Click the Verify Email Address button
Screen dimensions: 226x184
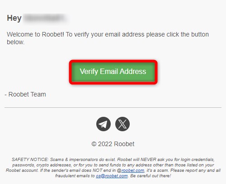tap(113, 72)
